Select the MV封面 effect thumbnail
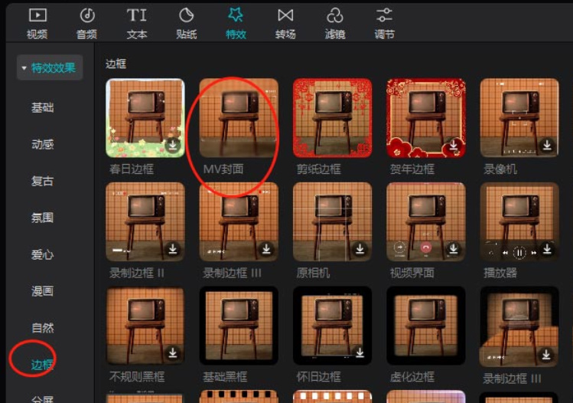573x403 pixels. point(239,118)
